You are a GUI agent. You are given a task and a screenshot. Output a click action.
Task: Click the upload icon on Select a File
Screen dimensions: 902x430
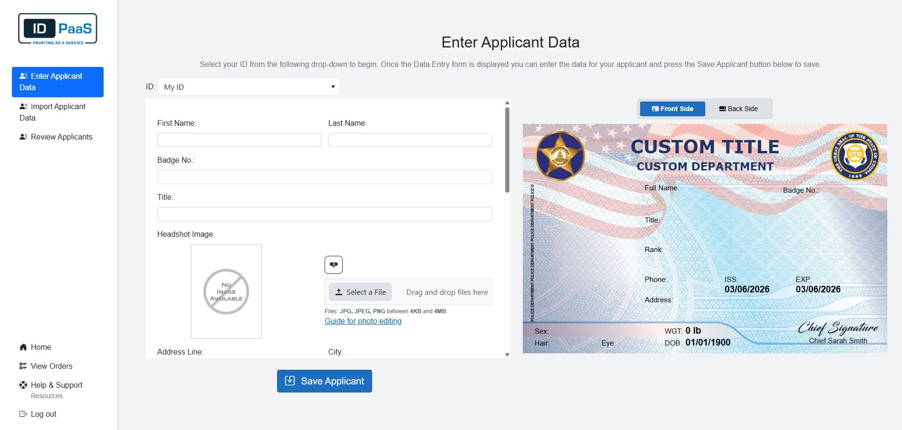[340, 291]
